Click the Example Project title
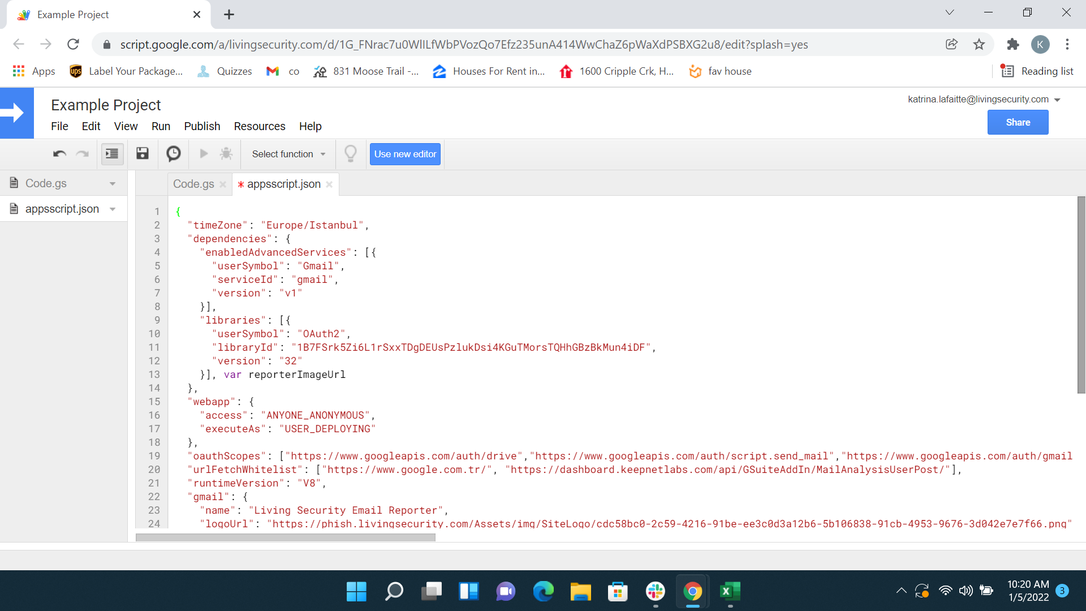1086x611 pixels. tap(106, 105)
